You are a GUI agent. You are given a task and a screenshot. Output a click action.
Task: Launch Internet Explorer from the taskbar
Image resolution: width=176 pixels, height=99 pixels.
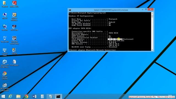pos(10,97)
